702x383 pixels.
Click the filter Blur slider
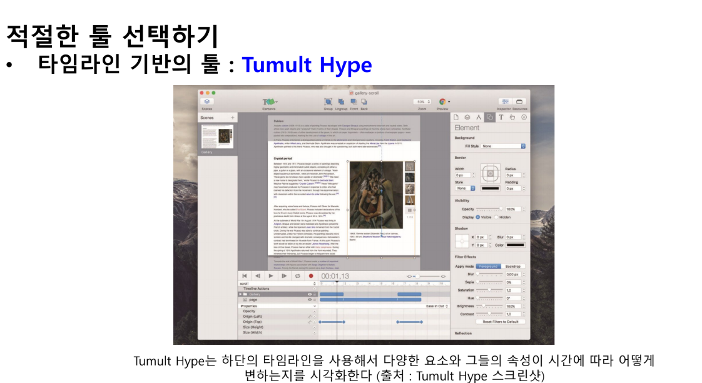point(489,274)
